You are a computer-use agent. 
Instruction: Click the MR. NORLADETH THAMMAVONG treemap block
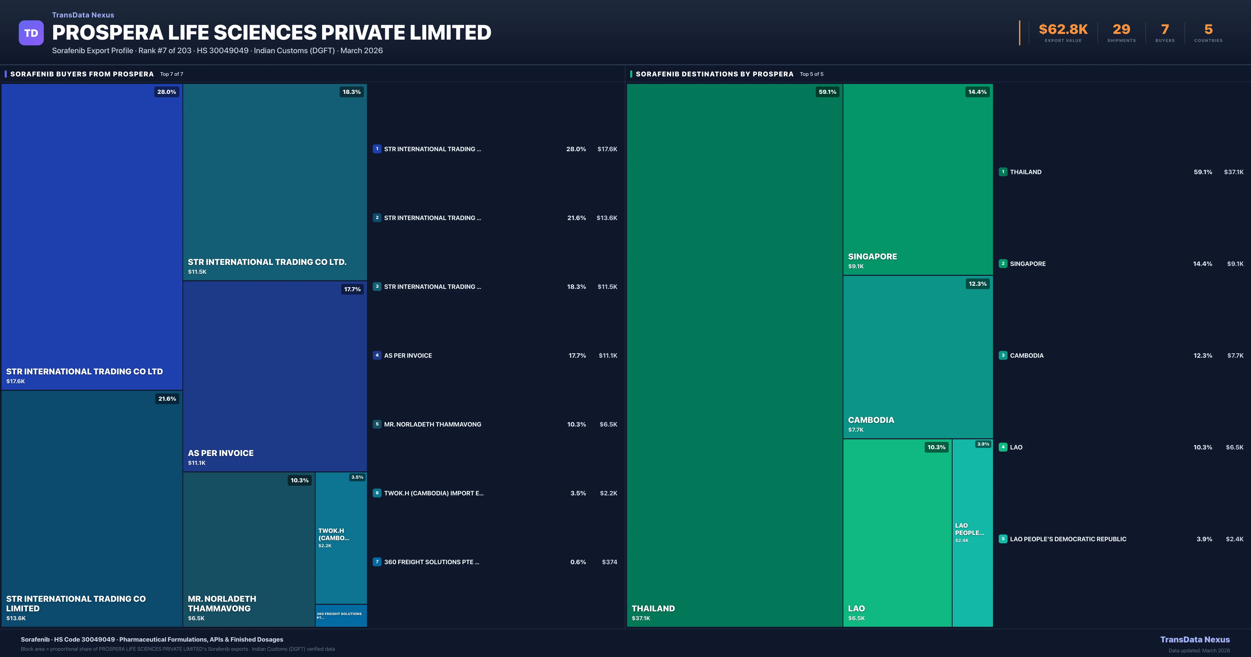click(249, 549)
